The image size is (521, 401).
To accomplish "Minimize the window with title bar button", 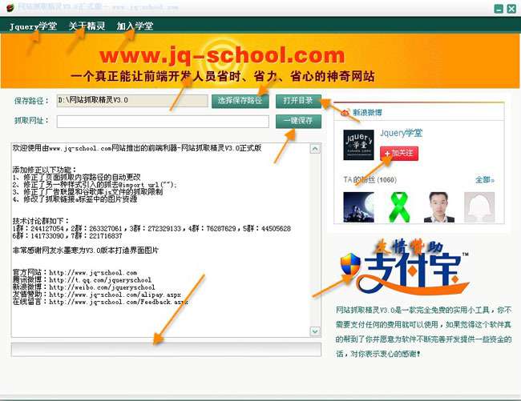I will tap(499, 9).
